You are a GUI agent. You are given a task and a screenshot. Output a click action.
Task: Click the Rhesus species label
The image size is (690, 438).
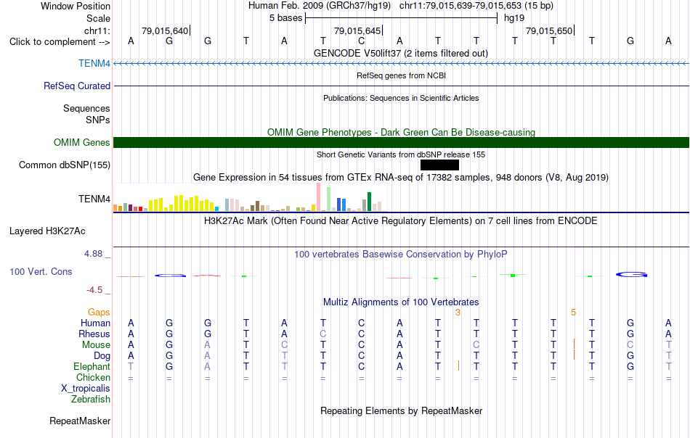pyautogui.click(x=94, y=334)
